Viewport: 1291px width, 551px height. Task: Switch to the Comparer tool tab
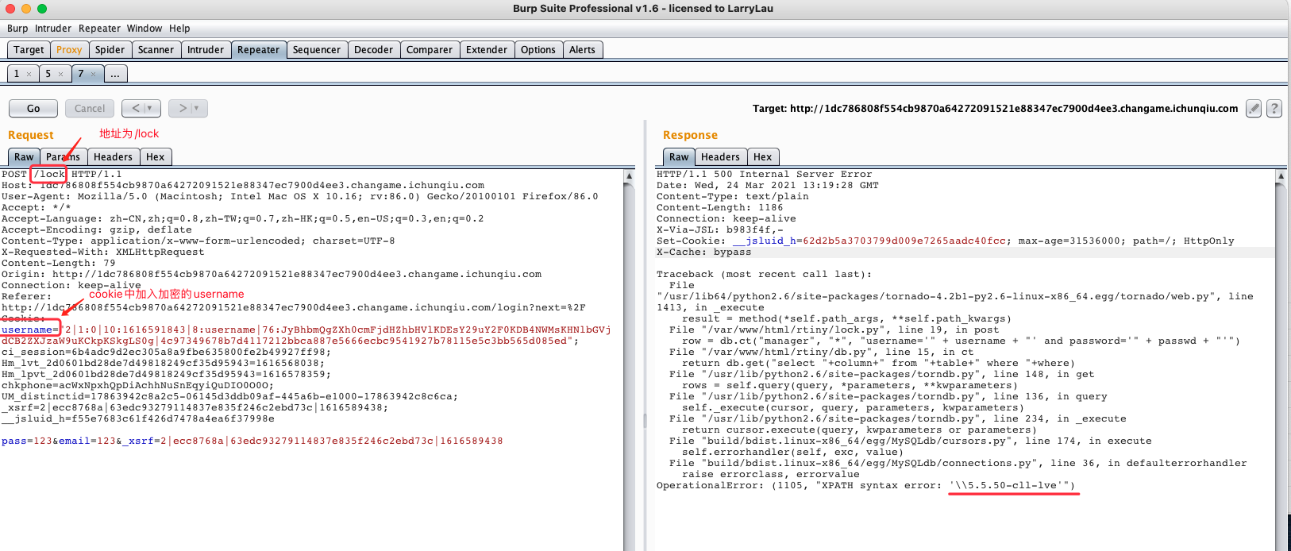430,50
